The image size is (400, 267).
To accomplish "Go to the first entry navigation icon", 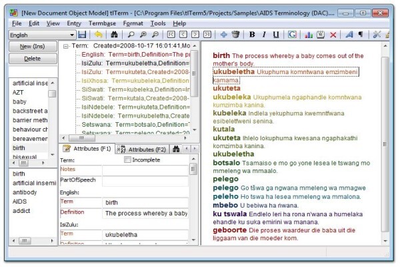I will click(171, 35).
